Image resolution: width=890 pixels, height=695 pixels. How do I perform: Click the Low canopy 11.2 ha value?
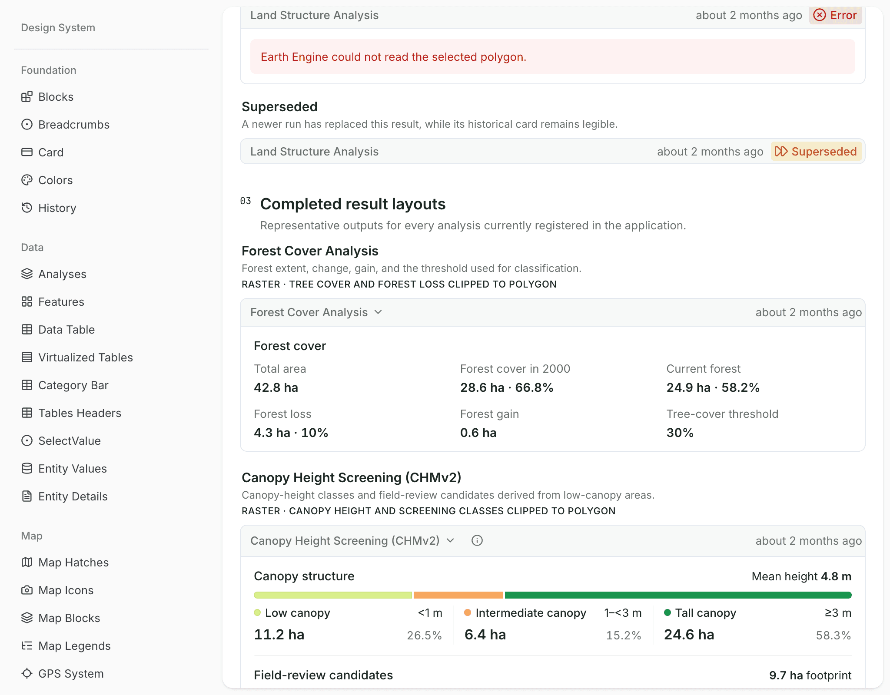coord(279,635)
